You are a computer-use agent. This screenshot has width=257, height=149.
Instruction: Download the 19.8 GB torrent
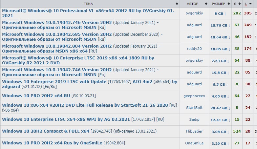pyautogui.click(x=220, y=73)
